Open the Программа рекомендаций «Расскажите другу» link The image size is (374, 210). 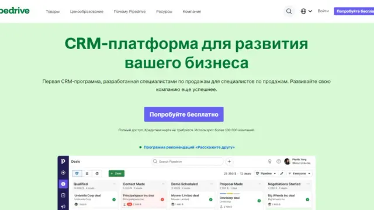pos(189,148)
